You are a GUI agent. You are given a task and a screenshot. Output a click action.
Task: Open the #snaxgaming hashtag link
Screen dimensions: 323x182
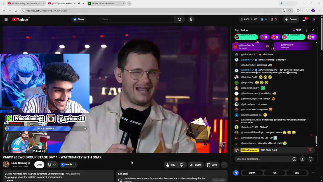[x=72, y=174]
